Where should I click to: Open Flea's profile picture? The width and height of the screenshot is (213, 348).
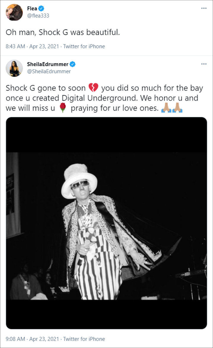[x=14, y=12]
